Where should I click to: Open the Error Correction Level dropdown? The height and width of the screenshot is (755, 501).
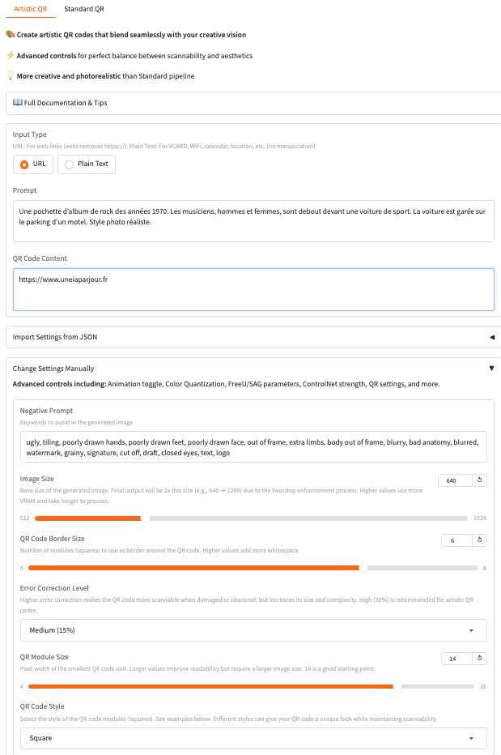tap(253, 630)
